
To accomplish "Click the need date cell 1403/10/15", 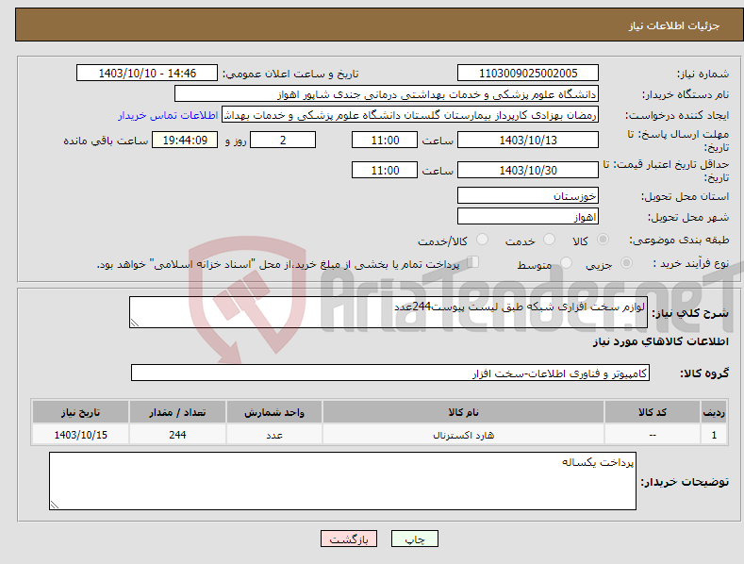I will click(x=81, y=435).
